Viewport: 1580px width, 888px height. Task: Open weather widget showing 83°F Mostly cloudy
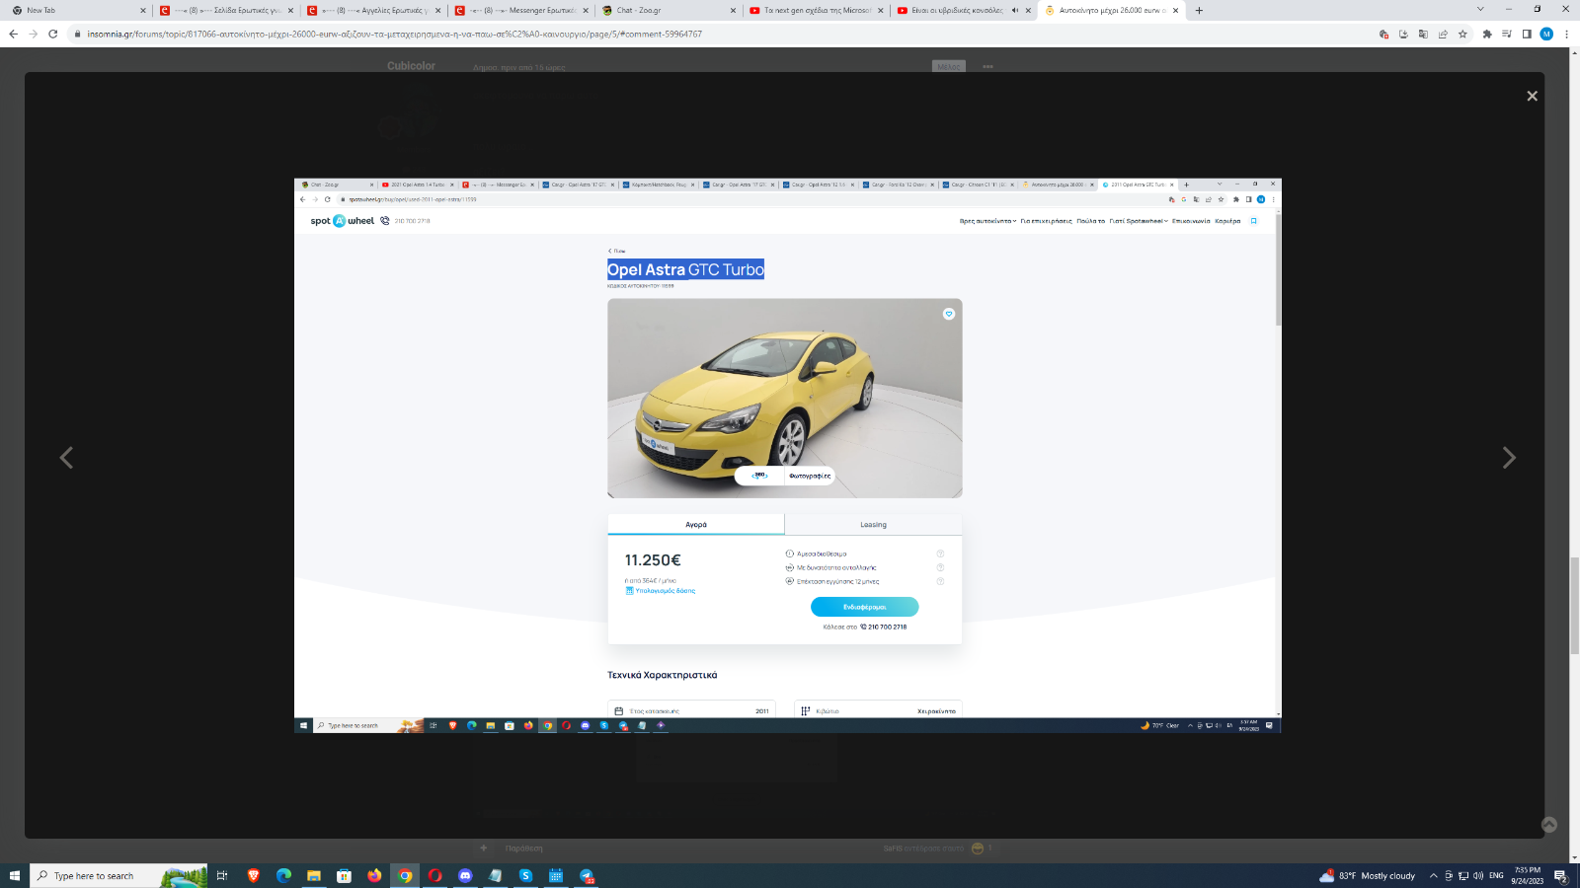[x=1368, y=875]
